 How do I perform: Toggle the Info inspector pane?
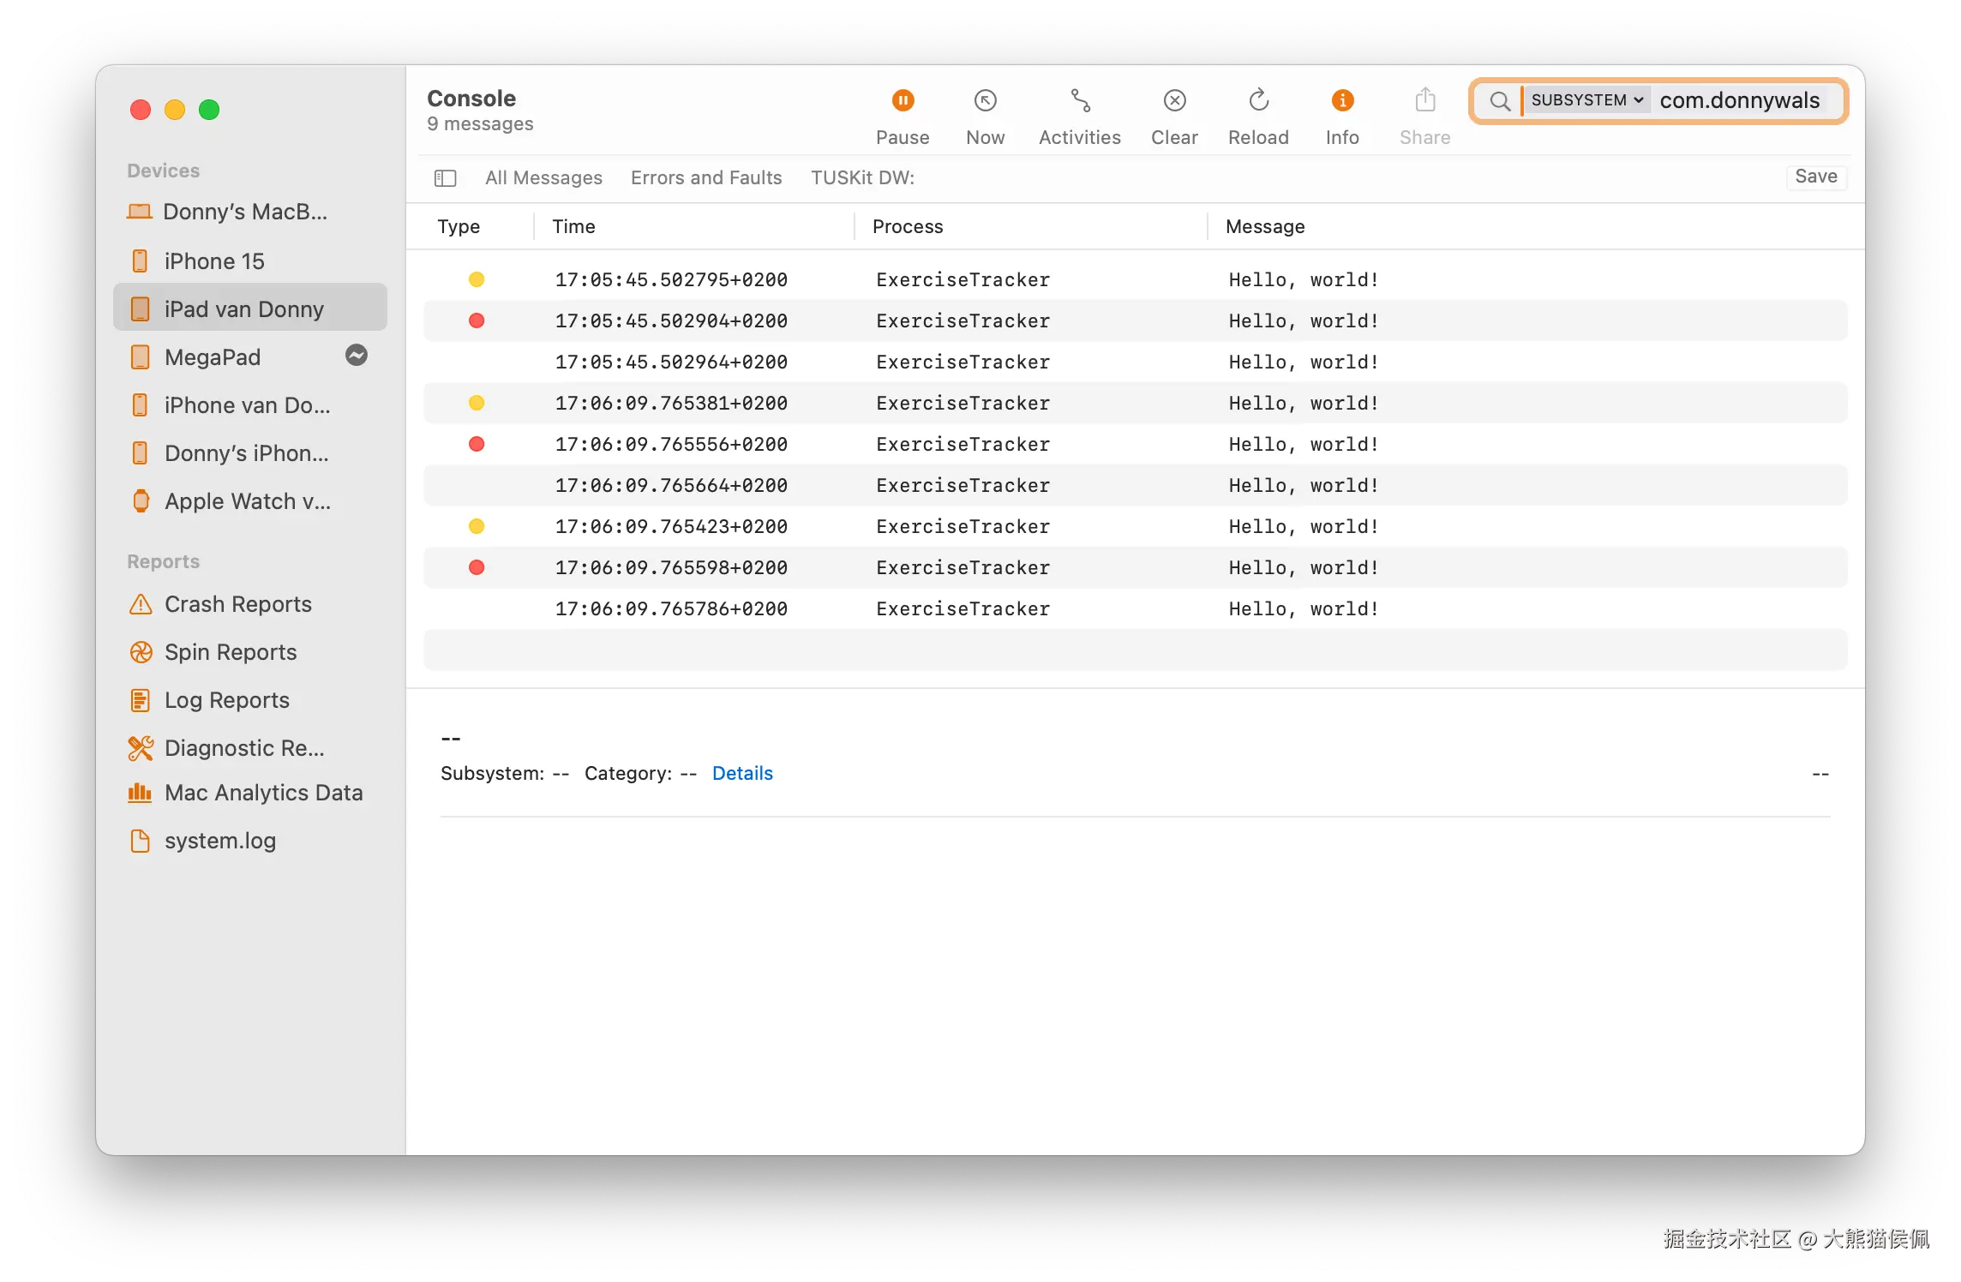point(1341,101)
